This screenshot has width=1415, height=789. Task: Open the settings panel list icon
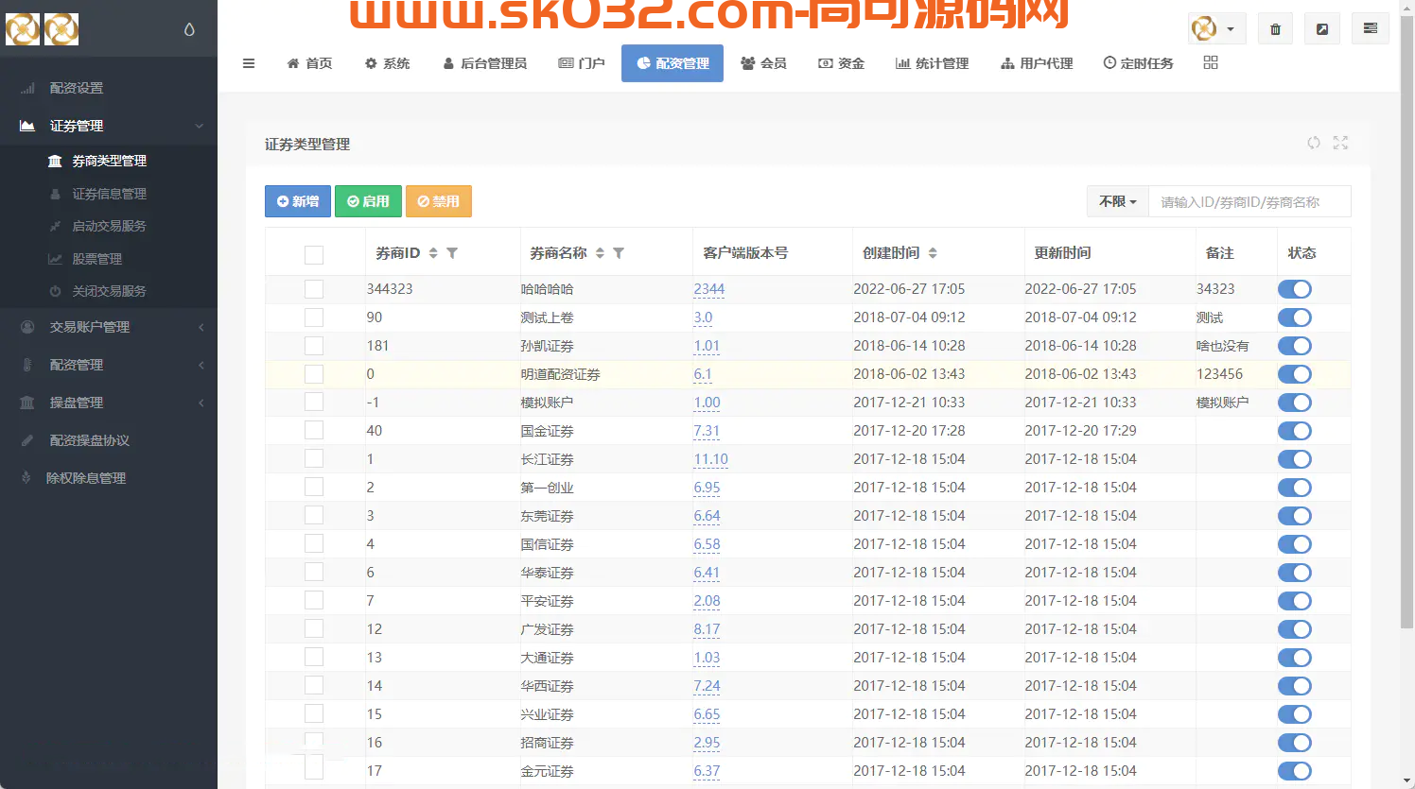pos(1371,28)
